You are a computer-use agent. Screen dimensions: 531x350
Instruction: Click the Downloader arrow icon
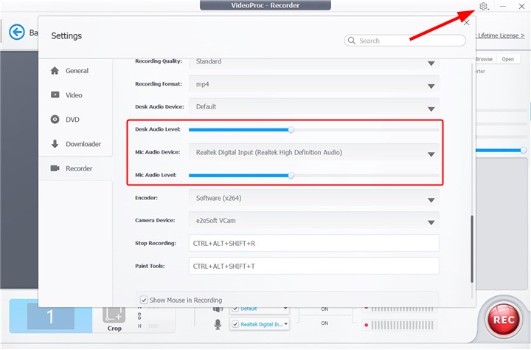[55, 144]
